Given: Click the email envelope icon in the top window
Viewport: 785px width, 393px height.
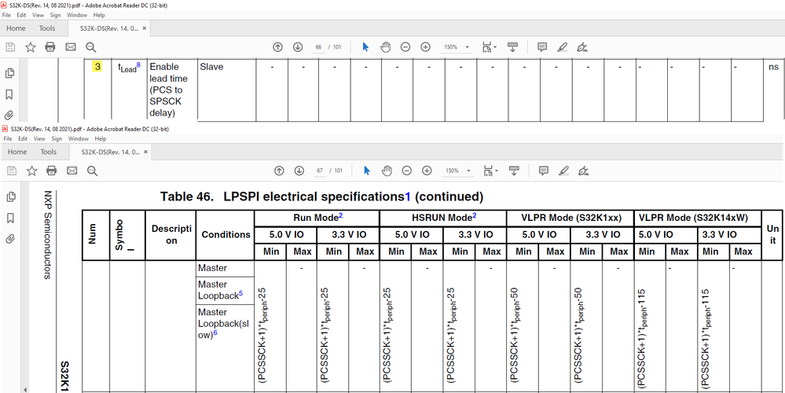Looking at the screenshot, I should tap(72, 47).
